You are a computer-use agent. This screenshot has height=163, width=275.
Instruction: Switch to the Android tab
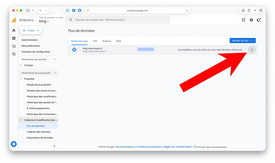(107, 41)
